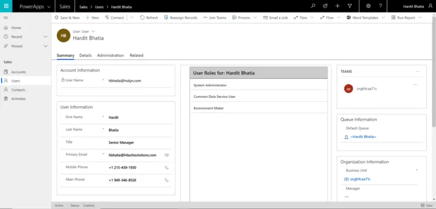Collapse the sidebar with hamburger icon
The width and height of the screenshot is (436, 209).
point(6,18)
